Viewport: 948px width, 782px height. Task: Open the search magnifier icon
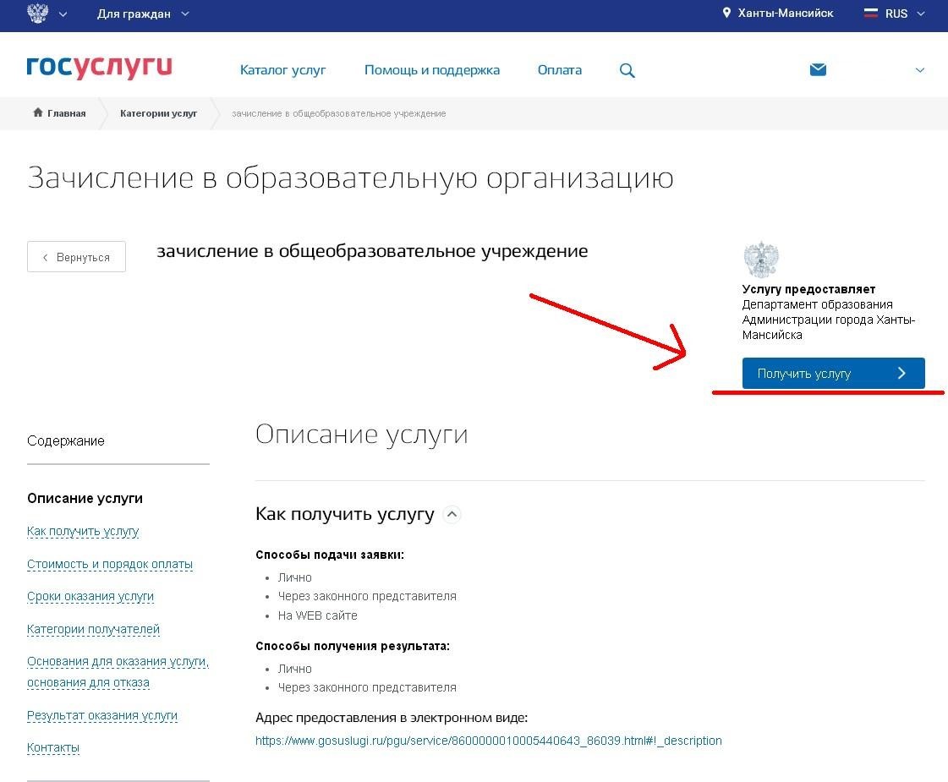pyautogui.click(x=627, y=71)
